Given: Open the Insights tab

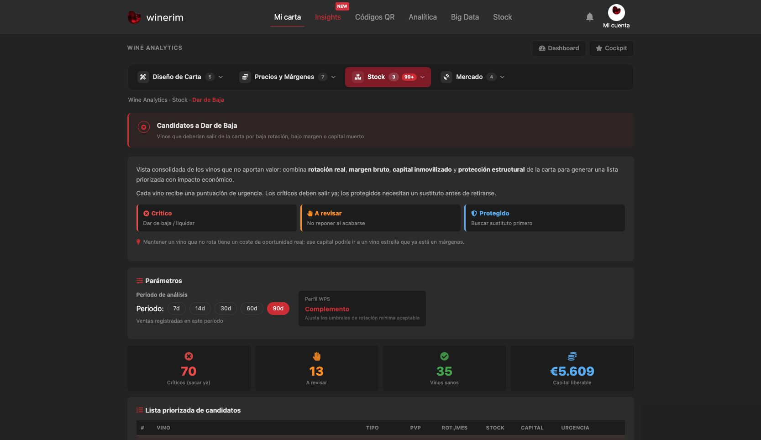Looking at the screenshot, I should click(328, 17).
